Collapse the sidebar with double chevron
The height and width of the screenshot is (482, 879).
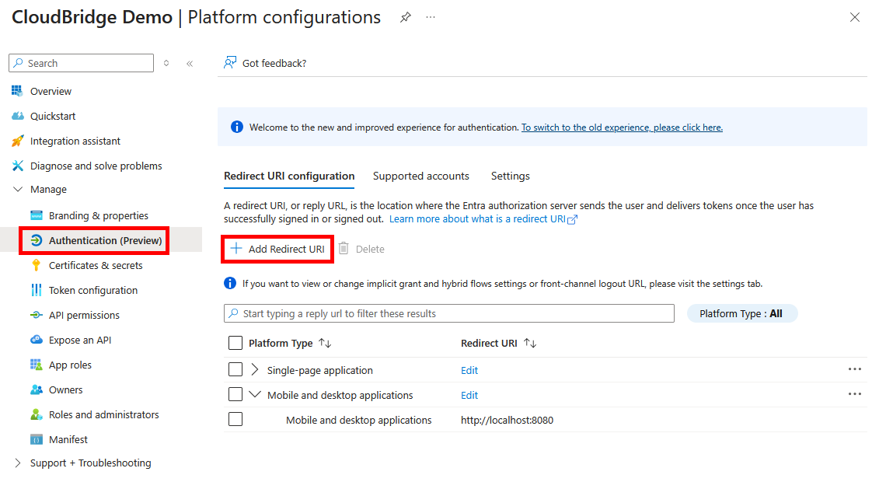coord(190,63)
